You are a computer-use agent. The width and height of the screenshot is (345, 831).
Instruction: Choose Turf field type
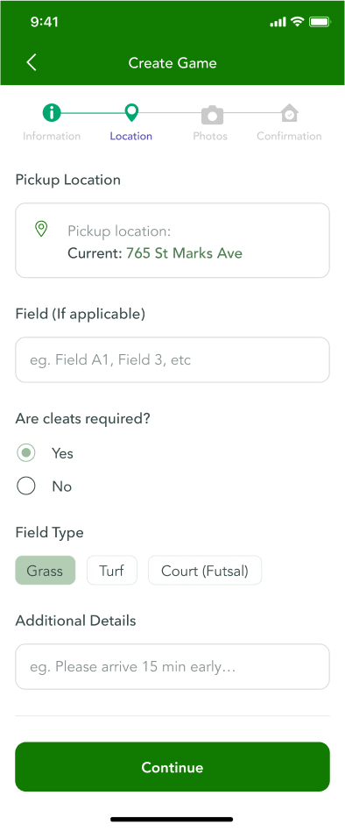(x=112, y=571)
